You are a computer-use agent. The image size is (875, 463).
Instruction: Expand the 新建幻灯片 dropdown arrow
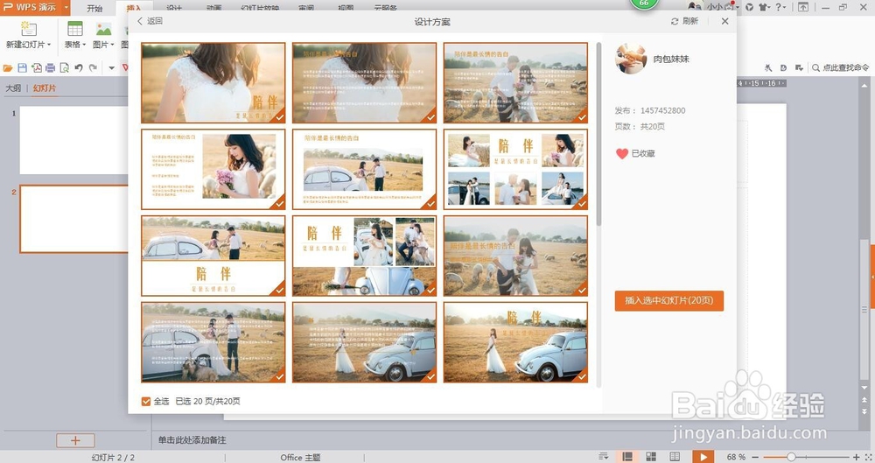[49, 45]
